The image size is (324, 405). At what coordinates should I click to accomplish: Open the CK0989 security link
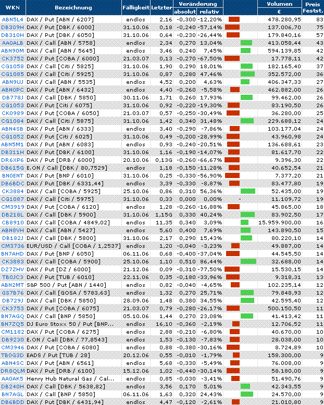point(13,113)
